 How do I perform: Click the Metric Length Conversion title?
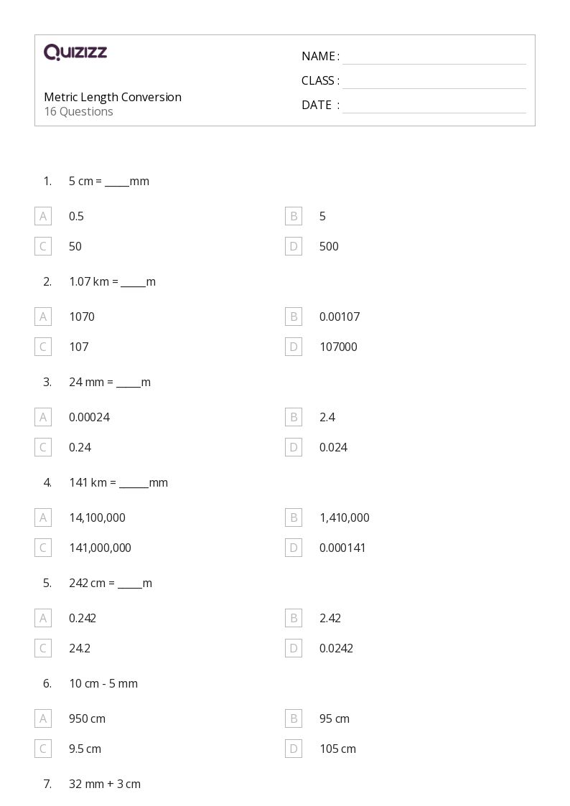tap(113, 97)
